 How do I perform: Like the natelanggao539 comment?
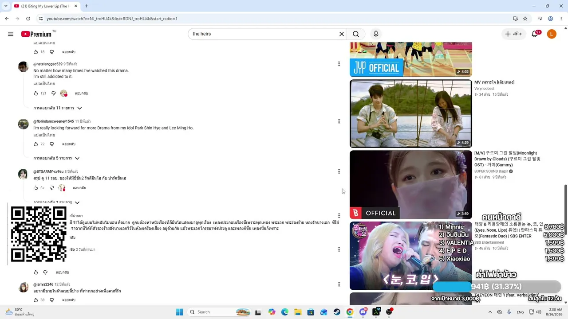36,93
